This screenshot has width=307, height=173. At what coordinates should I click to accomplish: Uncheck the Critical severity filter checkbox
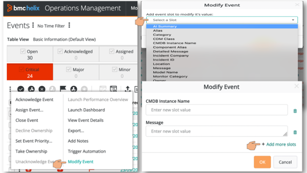pos(22,69)
